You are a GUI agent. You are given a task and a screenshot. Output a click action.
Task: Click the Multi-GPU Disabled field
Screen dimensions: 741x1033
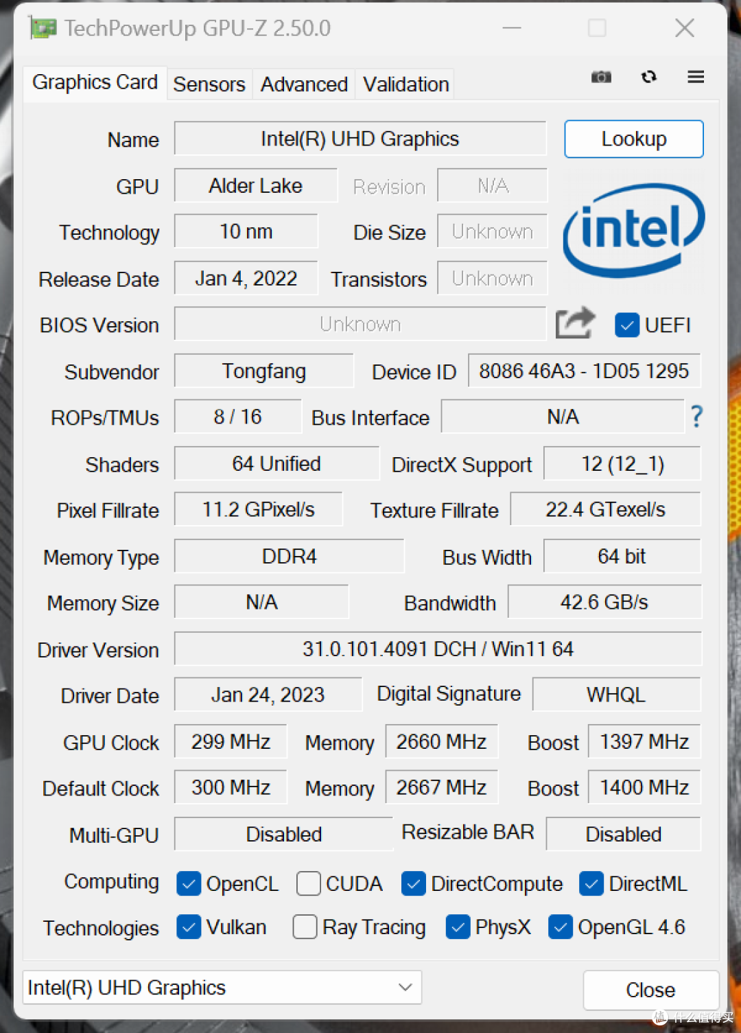pos(284,834)
